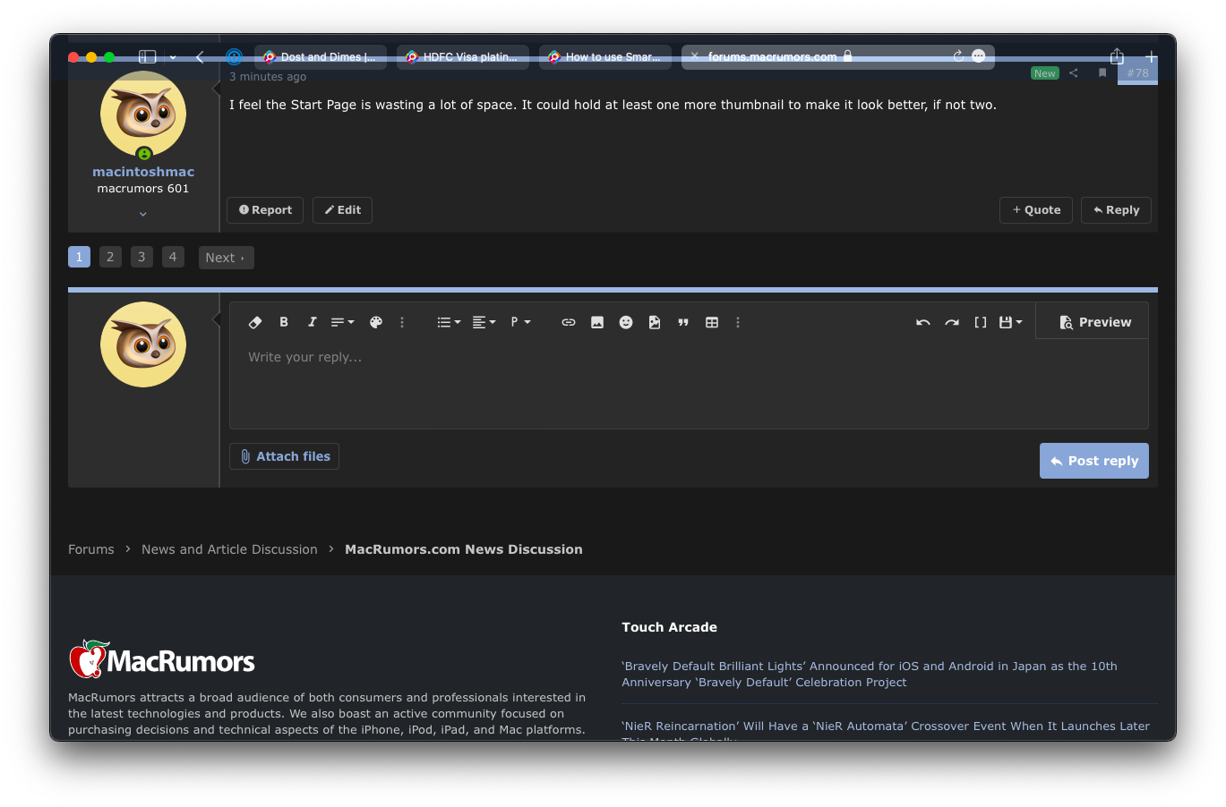This screenshot has width=1226, height=807.
Task: Go to page 3 of the thread
Action: (x=141, y=257)
